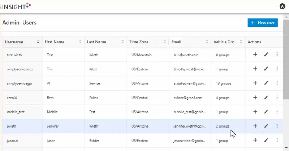Edit jason.ri user with pencil icon

coord(266,140)
